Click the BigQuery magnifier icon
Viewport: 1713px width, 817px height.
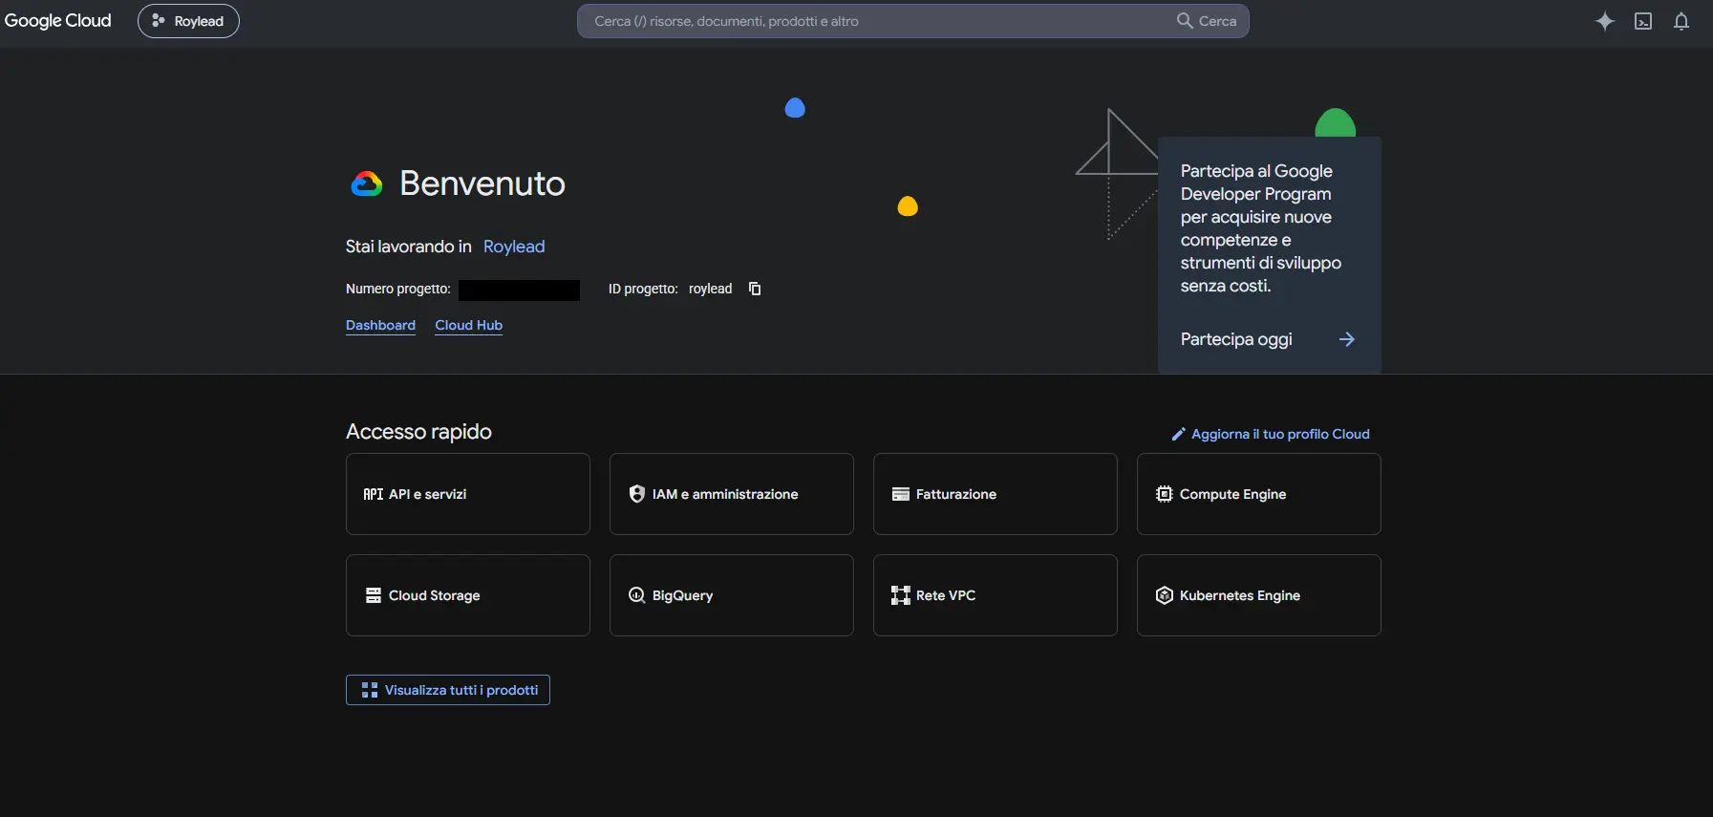click(637, 595)
